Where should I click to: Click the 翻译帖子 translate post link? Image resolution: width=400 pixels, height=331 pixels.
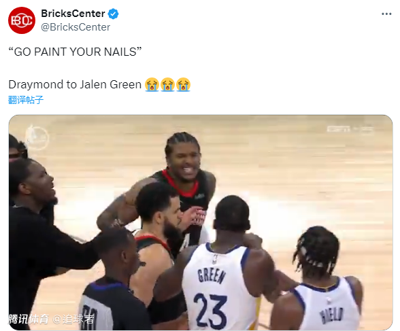coord(26,100)
